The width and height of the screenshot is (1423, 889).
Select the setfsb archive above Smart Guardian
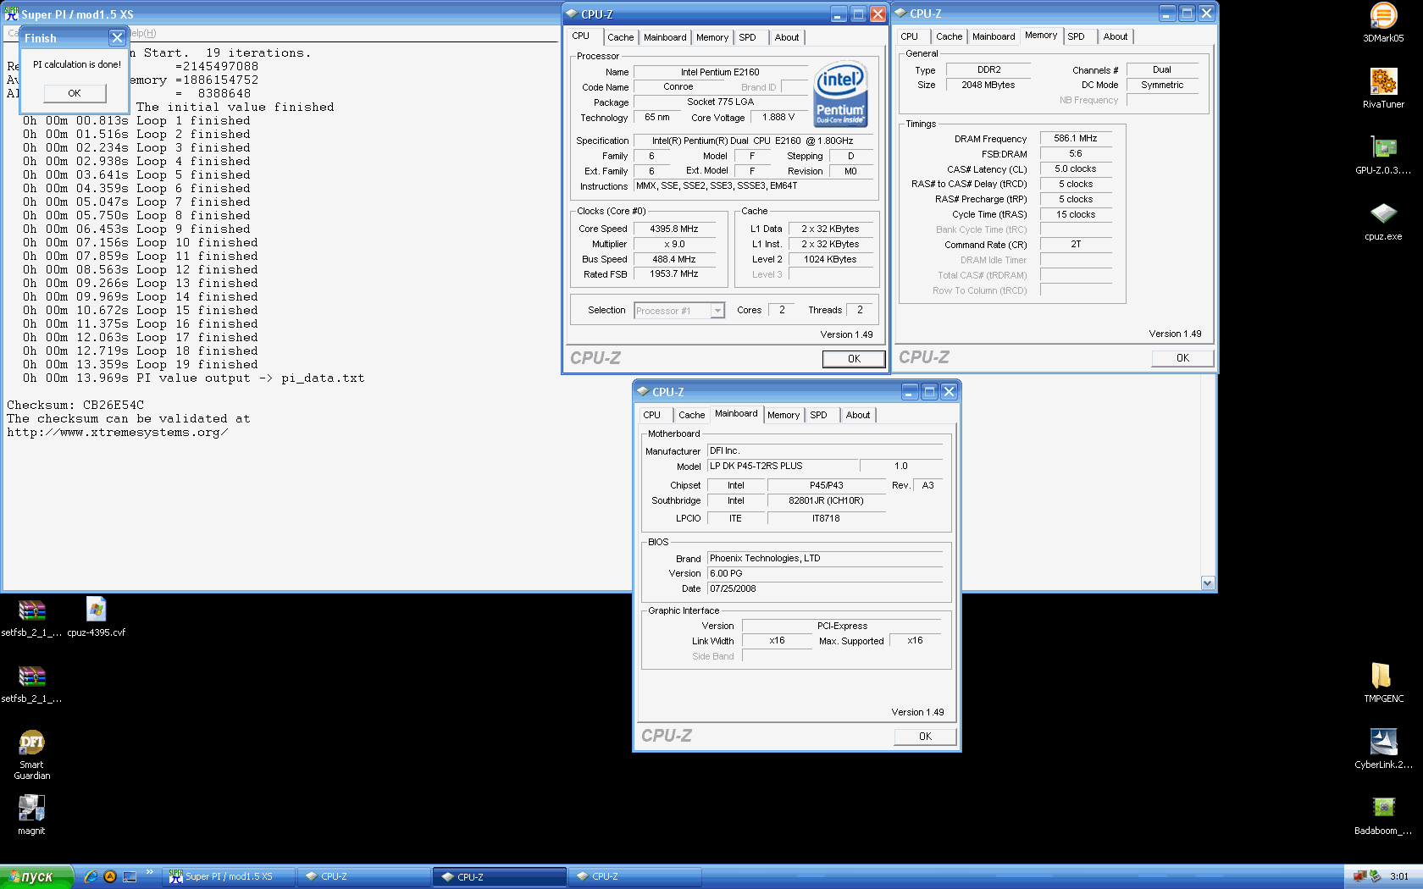pos(31,676)
